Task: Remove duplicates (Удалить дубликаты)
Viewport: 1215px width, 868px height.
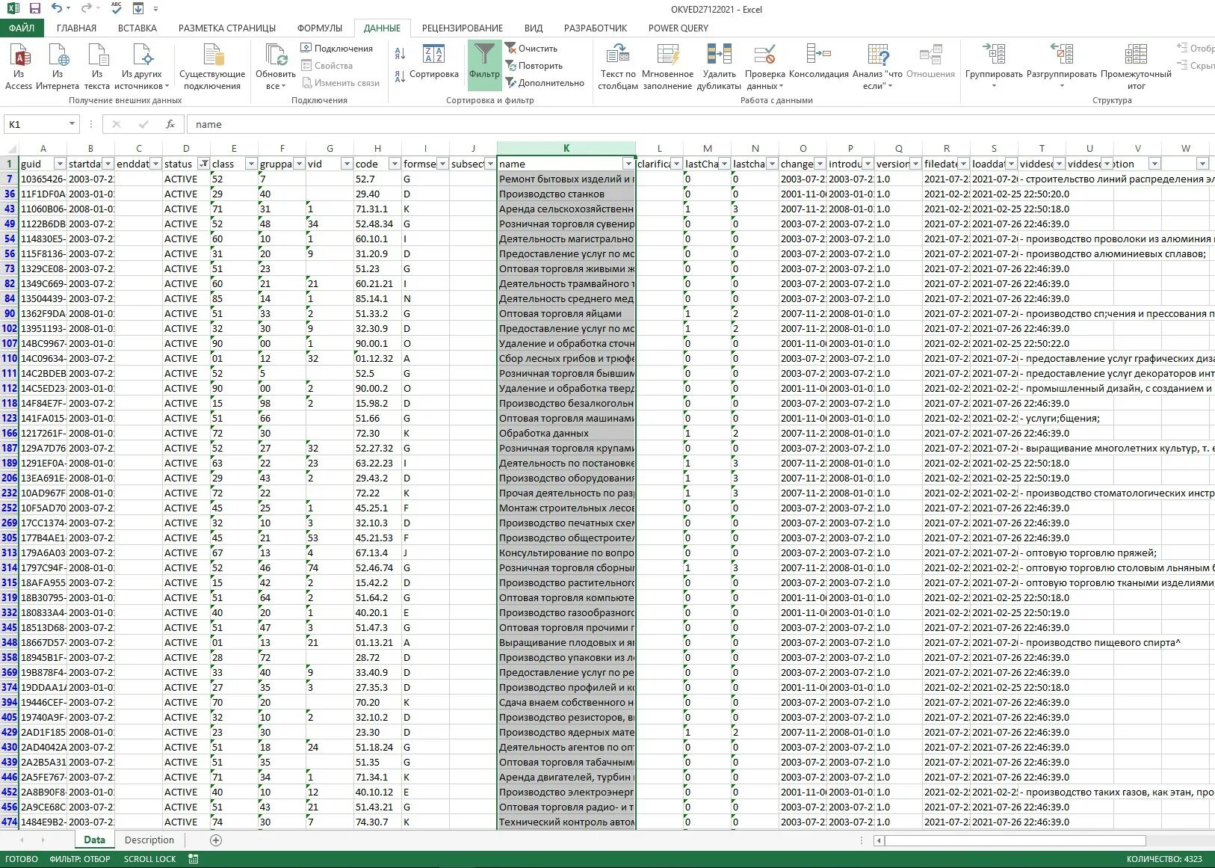Action: [719, 66]
